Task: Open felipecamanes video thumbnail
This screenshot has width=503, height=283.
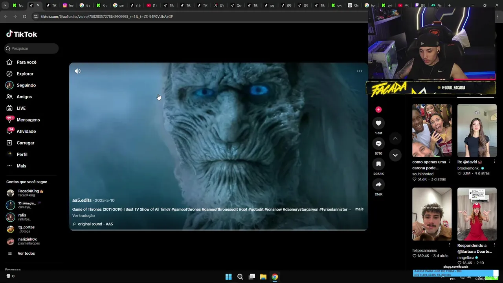Action: point(432,214)
